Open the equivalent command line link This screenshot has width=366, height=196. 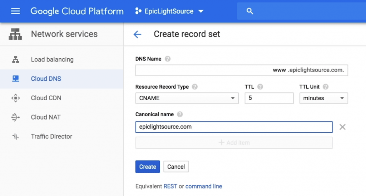(x=203, y=186)
